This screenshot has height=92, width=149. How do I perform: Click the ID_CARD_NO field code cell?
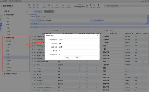(x=41, y=52)
